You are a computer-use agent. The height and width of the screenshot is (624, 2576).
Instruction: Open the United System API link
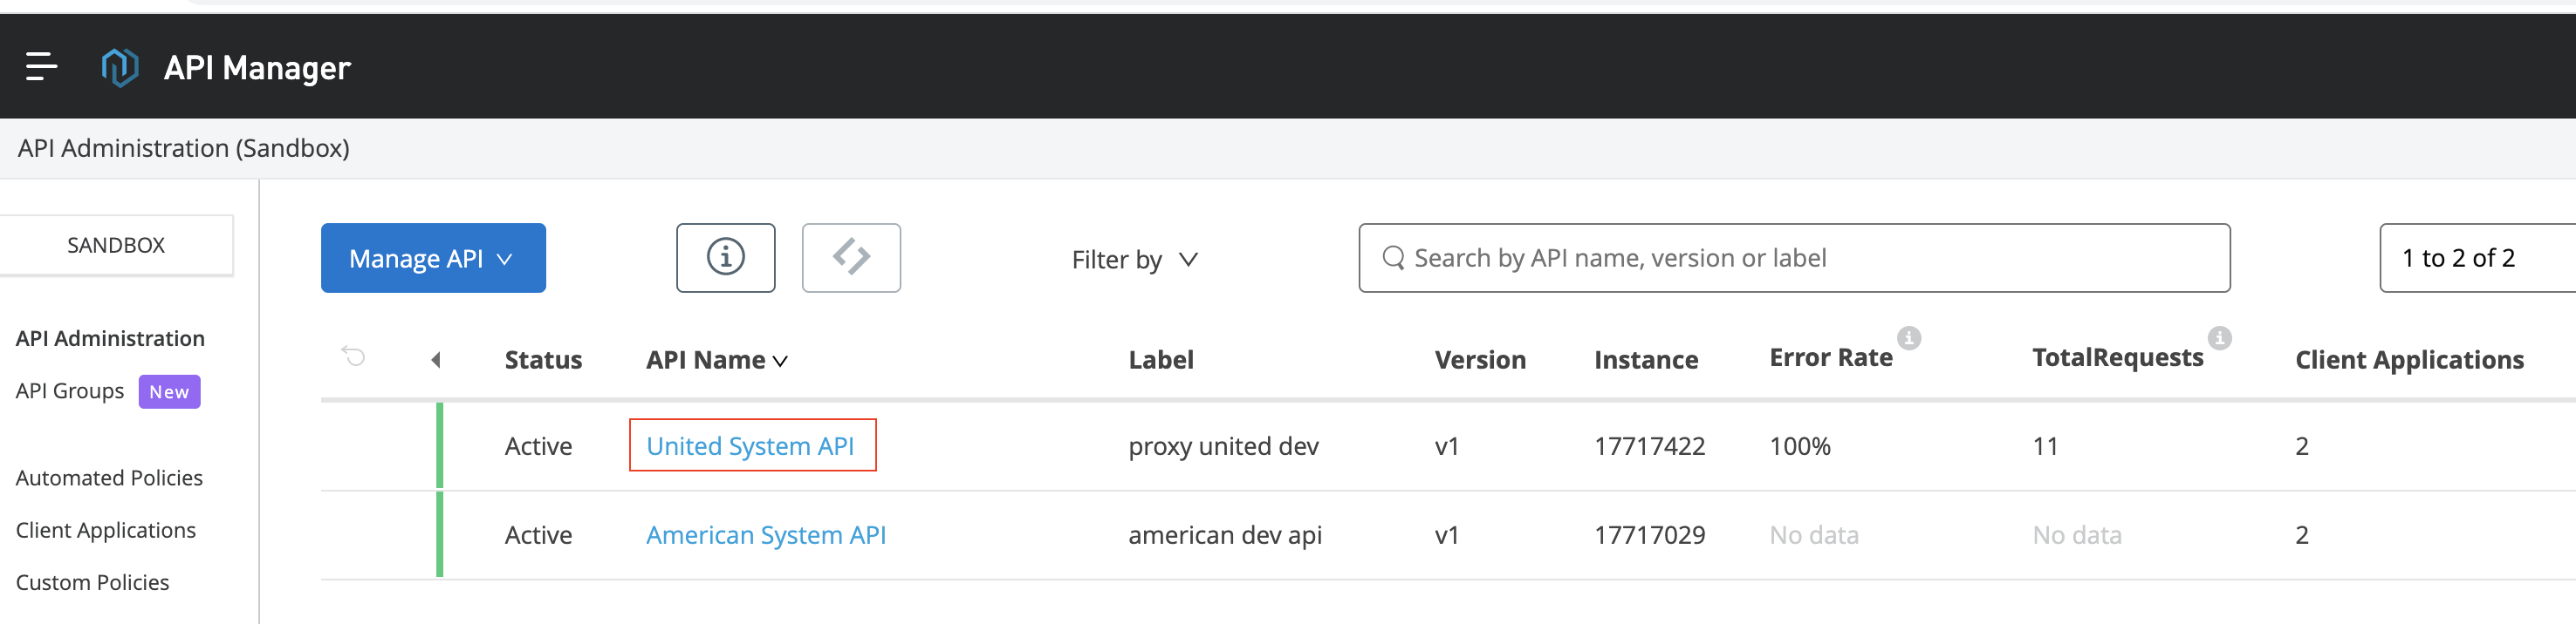[x=750, y=446]
